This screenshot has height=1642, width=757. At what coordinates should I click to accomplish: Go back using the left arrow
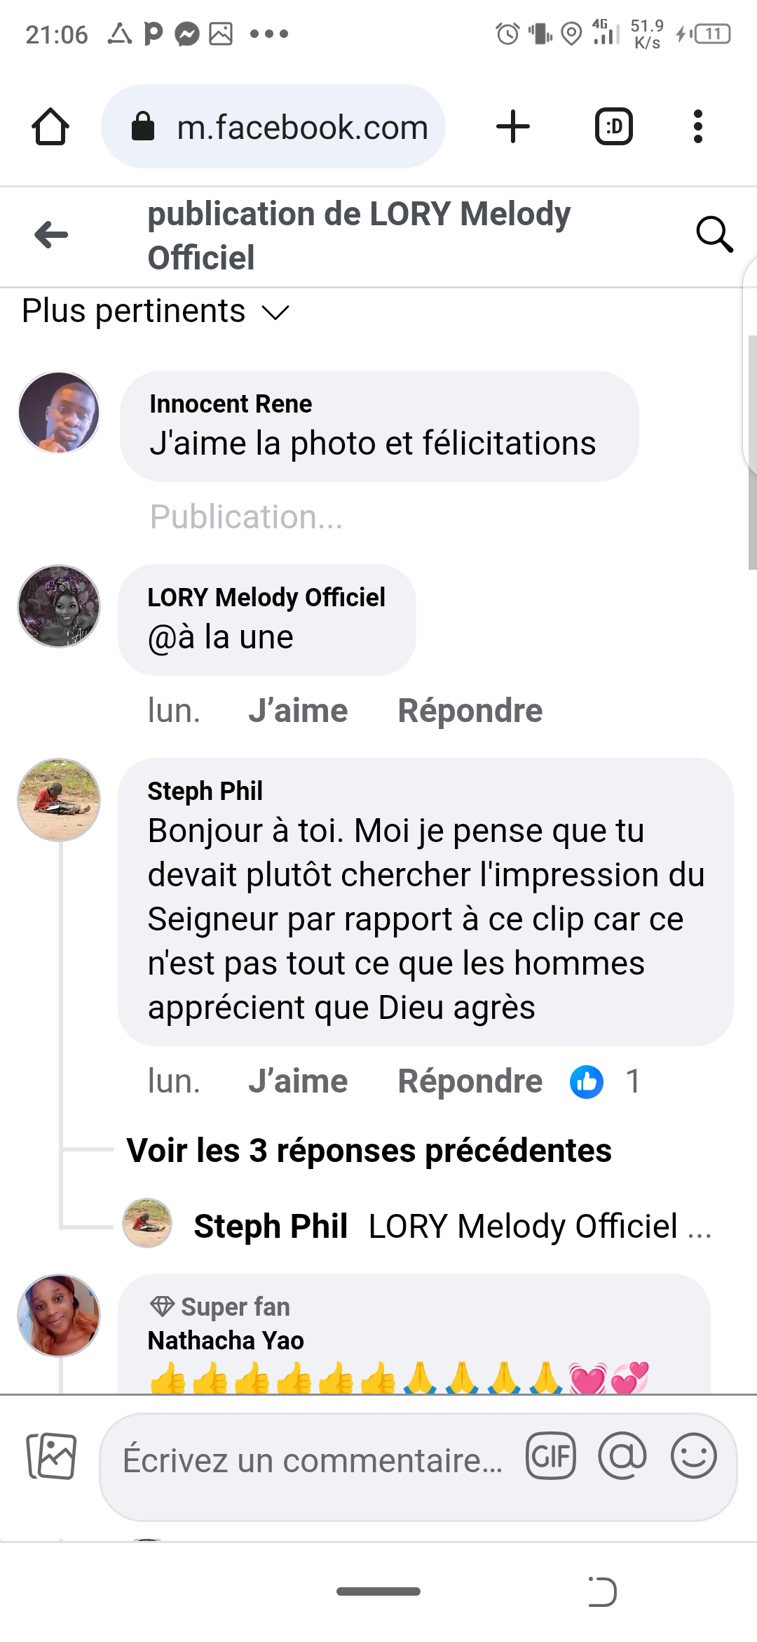click(51, 235)
